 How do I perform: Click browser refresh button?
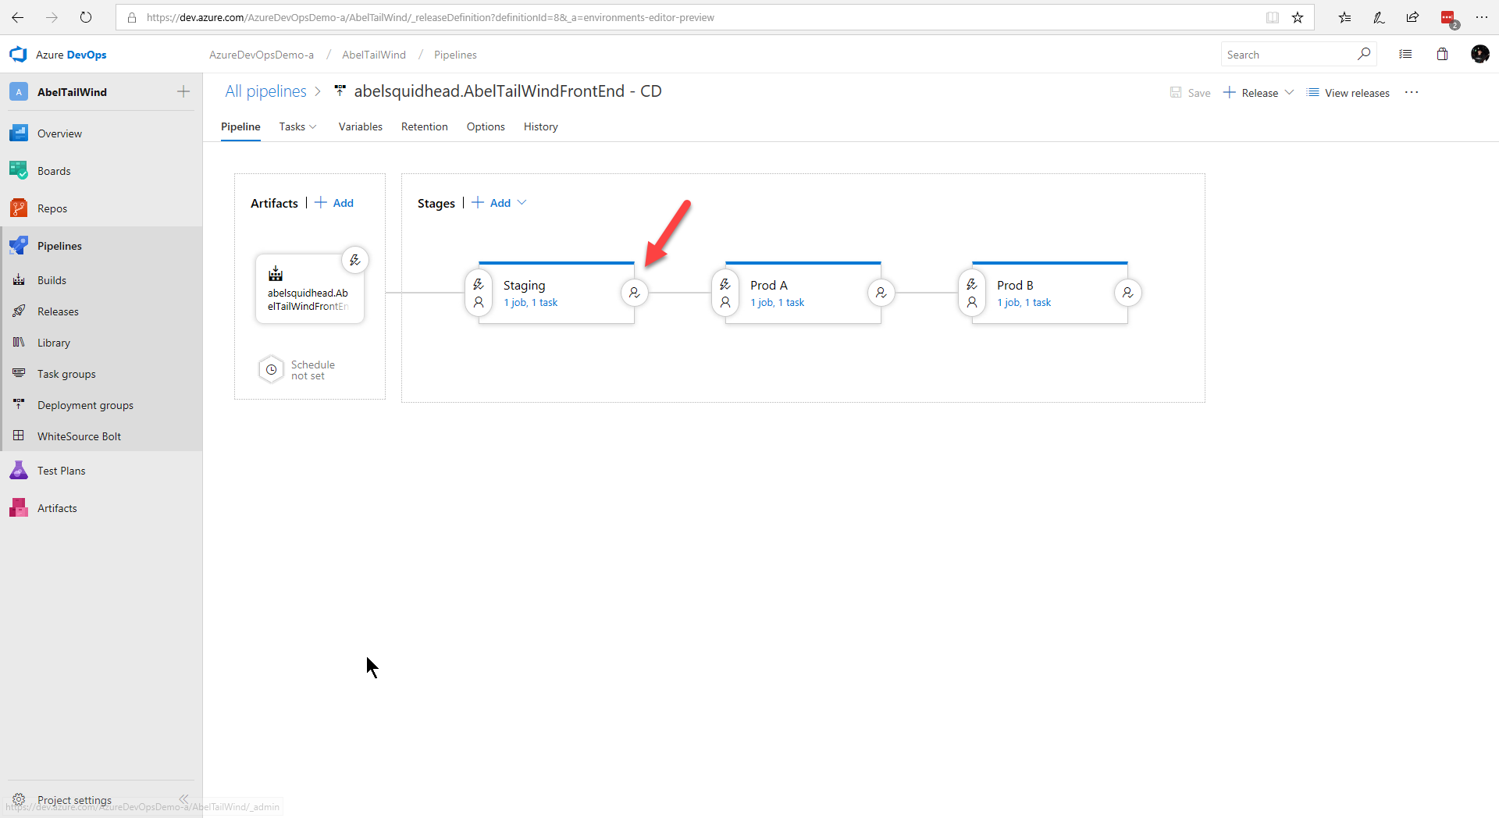pyautogui.click(x=86, y=17)
